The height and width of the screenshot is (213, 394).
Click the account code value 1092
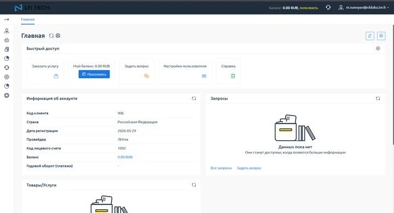pos(121,148)
